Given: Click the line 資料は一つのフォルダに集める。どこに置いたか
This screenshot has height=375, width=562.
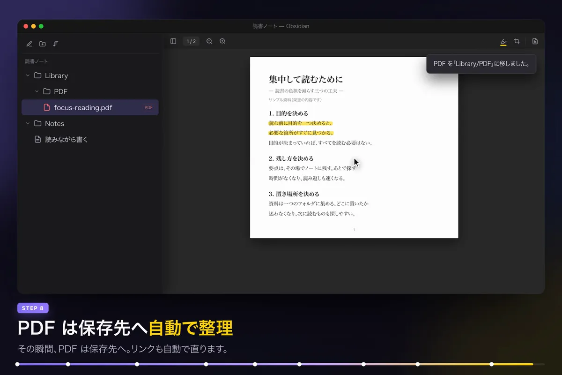Looking at the screenshot, I should [x=318, y=203].
